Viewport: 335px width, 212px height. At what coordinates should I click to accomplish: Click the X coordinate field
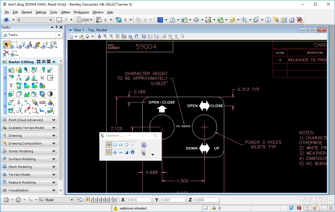point(139,200)
